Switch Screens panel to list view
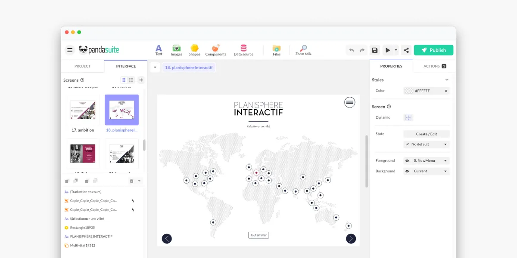Viewport: 517px width, 258px height. [x=132, y=80]
